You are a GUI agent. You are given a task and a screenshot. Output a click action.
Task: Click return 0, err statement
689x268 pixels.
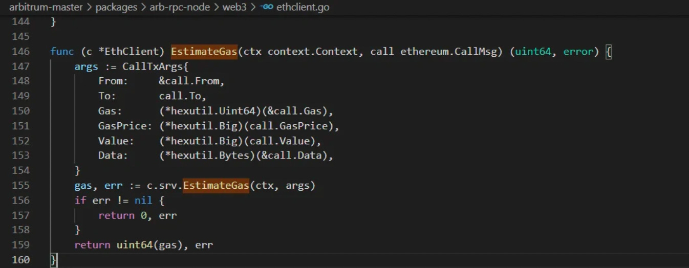click(x=138, y=215)
